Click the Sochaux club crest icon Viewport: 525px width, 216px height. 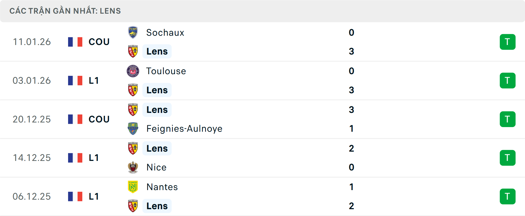133,32
